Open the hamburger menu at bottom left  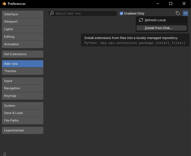4,154
